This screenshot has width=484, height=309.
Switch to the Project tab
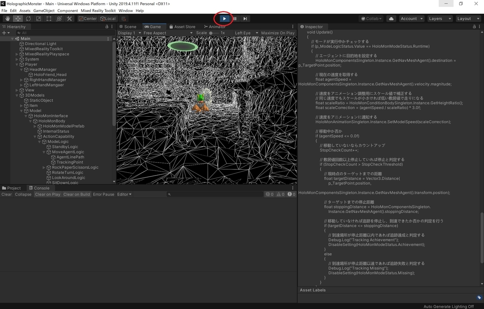click(x=11, y=188)
